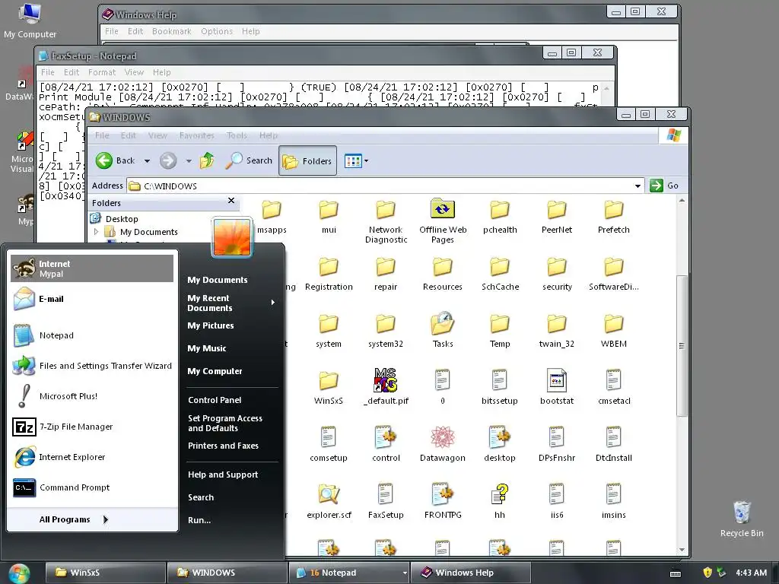779x584 pixels.
Task: Select the desktop file icon
Action: 500,444
